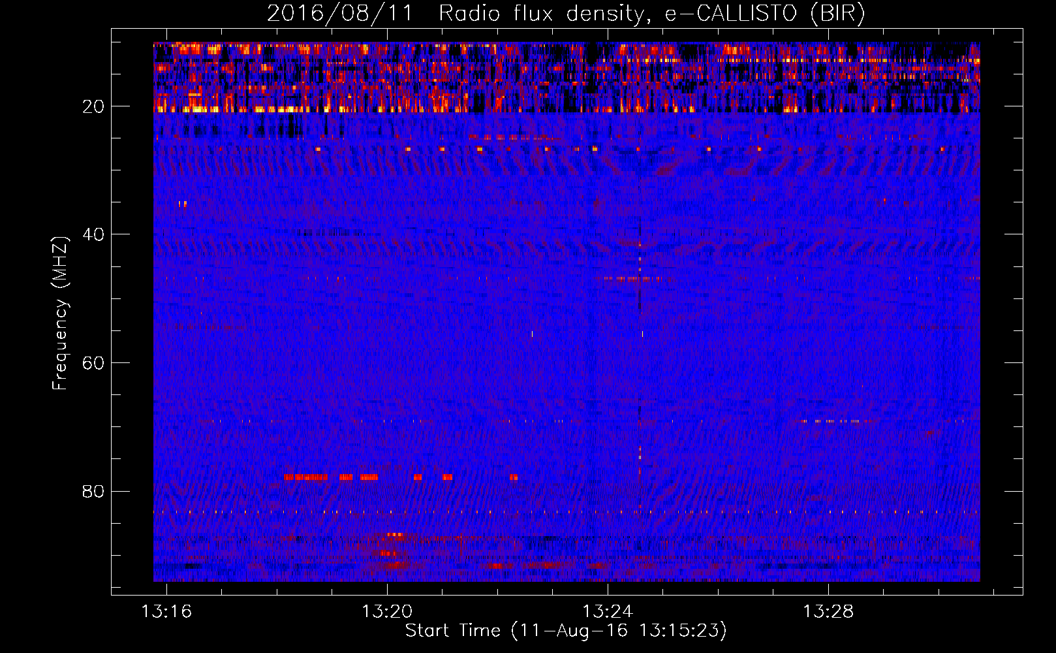Click the "80" frequency tick label
Viewport: 1056px width, 653px height.
pos(94,491)
